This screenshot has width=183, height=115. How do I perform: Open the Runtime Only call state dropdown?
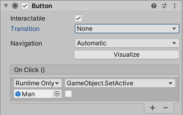coord(38,83)
